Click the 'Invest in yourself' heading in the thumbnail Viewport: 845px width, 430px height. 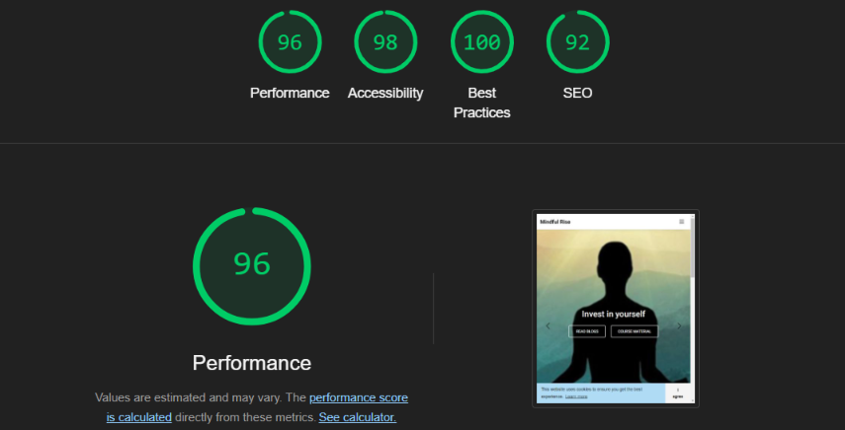[614, 314]
